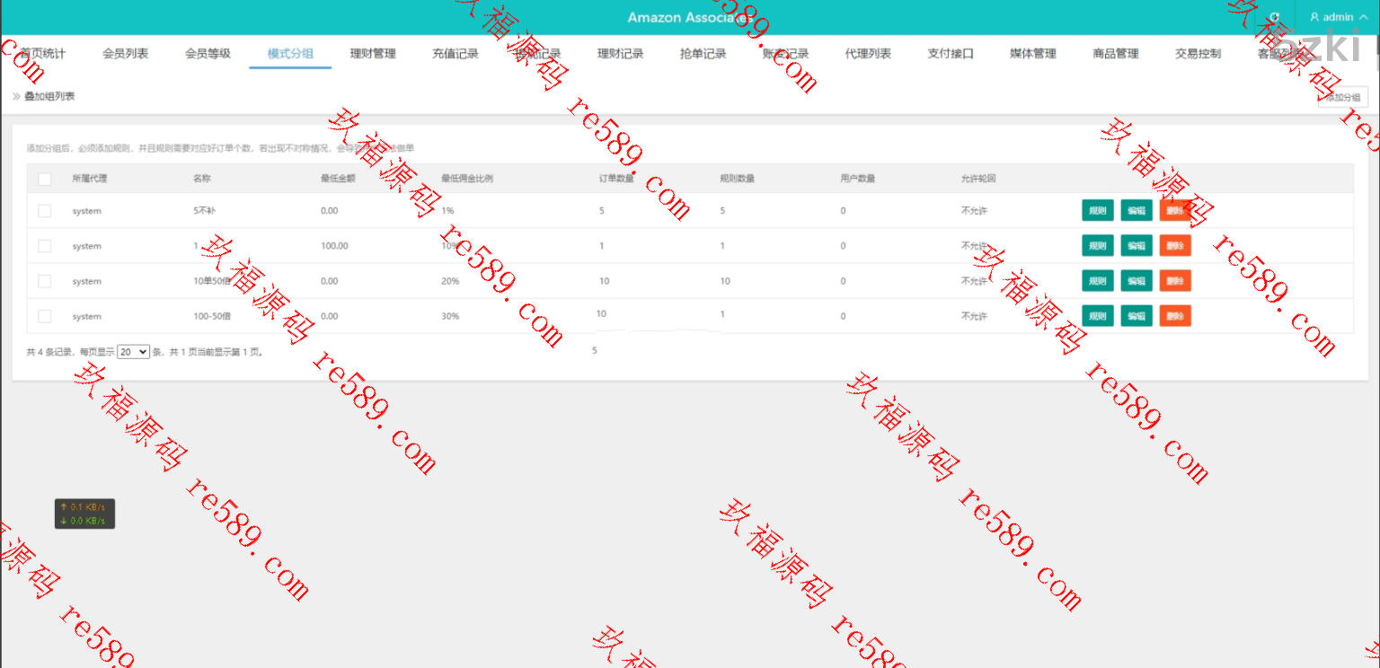The width and height of the screenshot is (1380, 668).
Task: Open the per-page records dropdown showing 20
Action: [x=133, y=352]
